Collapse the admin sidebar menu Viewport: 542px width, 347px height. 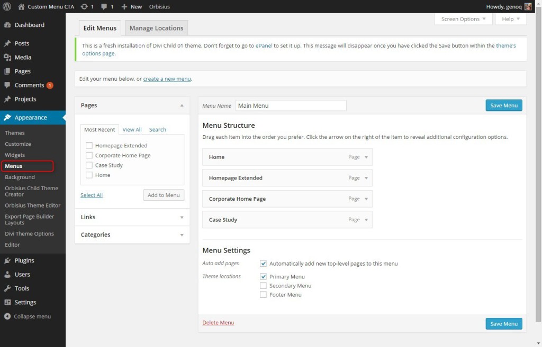pos(28,316)
